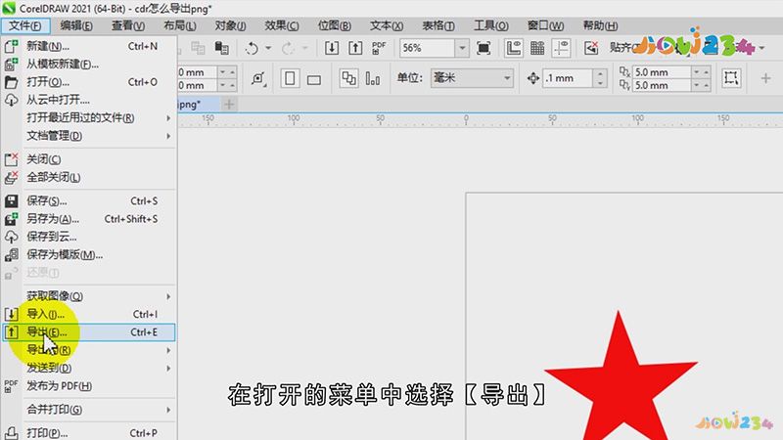Open the 文本 (Text) menu
Screen dimensions: 783x440
click(x=387, y=25)
